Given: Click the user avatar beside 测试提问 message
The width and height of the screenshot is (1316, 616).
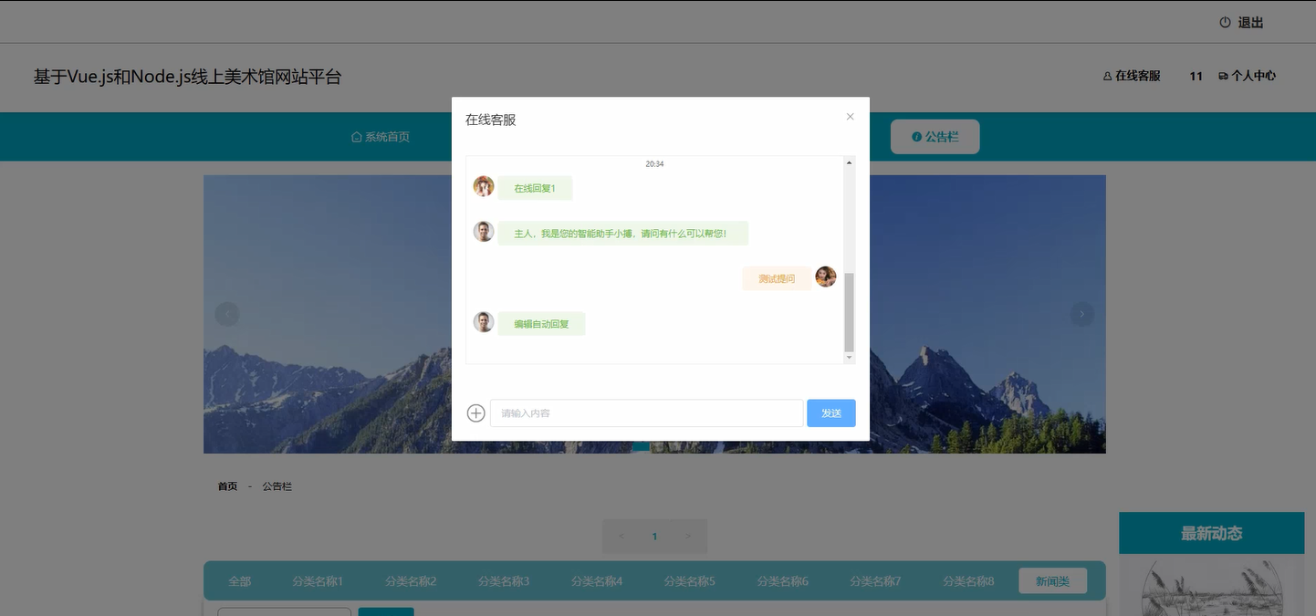Looking at the screenshot, I should pos(826,277).
